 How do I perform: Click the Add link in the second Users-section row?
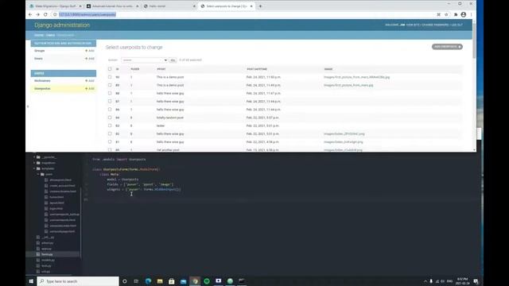[90, 88]
